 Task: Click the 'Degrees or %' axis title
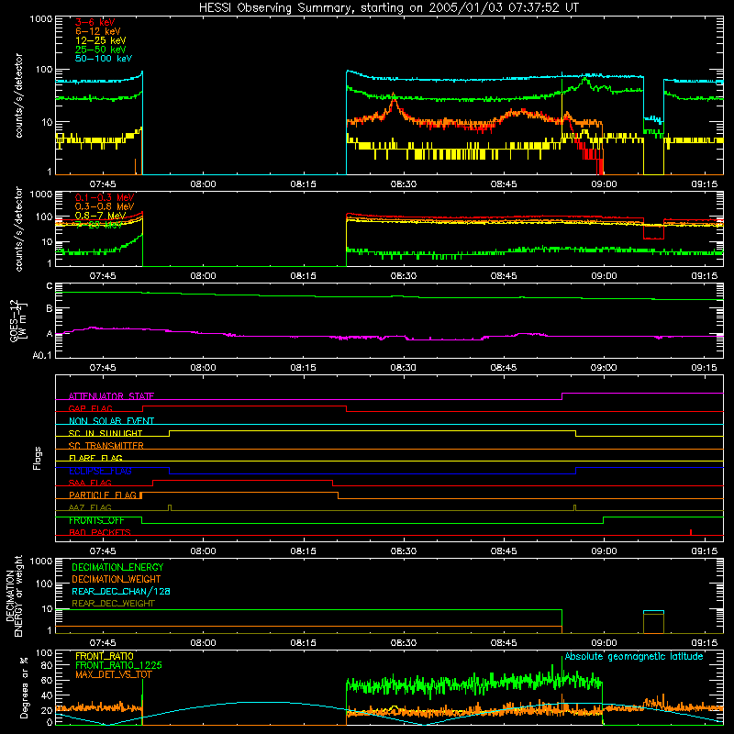pos(24,687)
